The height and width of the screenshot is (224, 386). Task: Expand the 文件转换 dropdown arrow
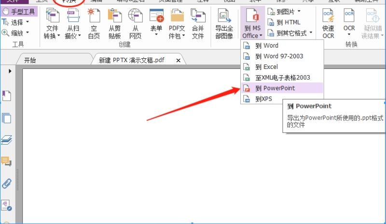click(58, 36)
